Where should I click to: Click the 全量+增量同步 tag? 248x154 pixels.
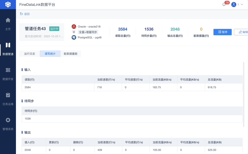coord(88,32)
